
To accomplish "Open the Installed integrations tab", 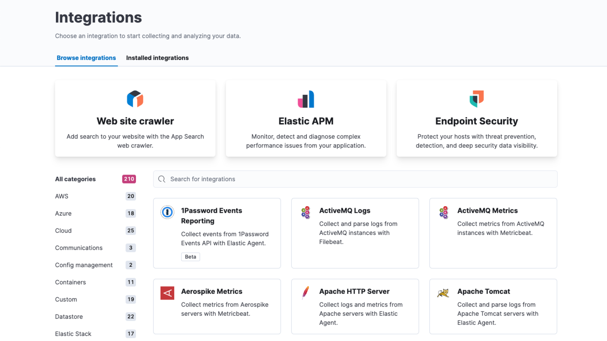I will [157, 58].
